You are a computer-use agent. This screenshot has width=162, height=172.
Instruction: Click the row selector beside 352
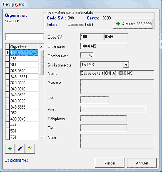click(8, 113)
